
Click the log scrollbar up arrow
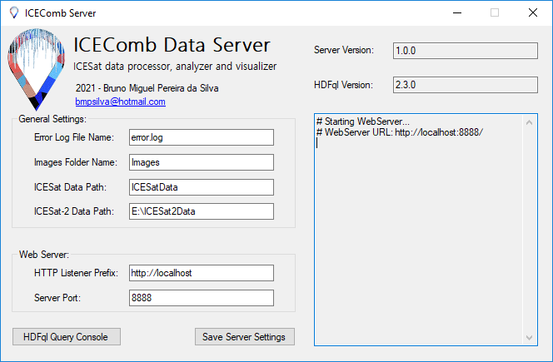click(531, 121)
